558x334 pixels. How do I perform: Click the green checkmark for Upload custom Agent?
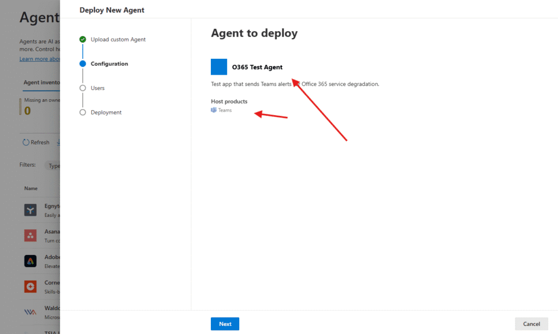pos(83,39)
